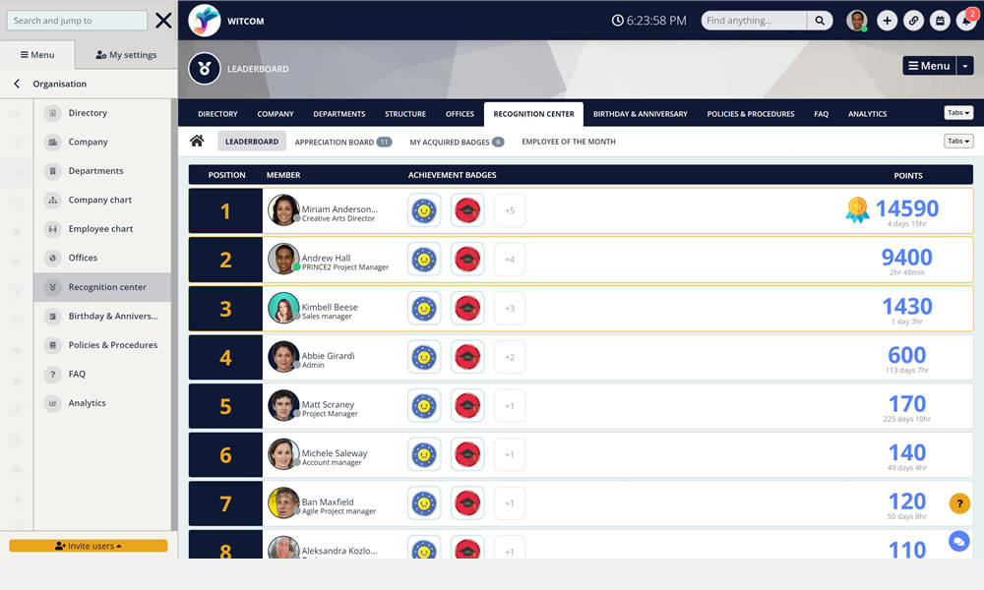Open the link icon in header
The height and width of the screenshot is (590, 984).
(x=913, y=21)
